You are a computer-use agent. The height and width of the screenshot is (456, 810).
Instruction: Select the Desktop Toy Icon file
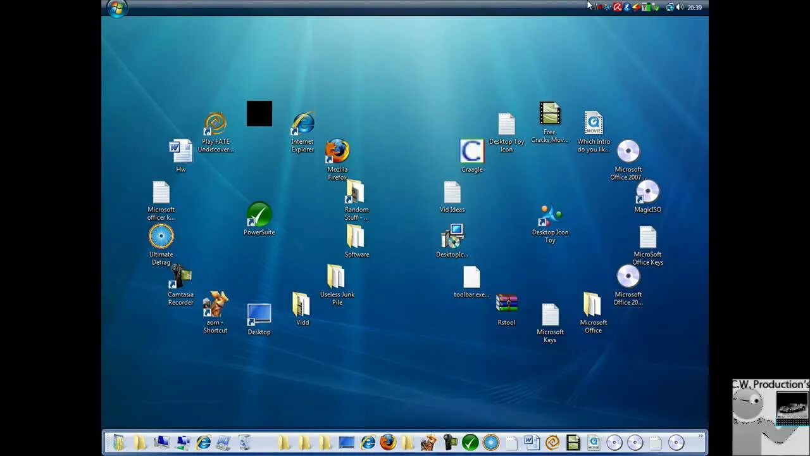(507, 133)
